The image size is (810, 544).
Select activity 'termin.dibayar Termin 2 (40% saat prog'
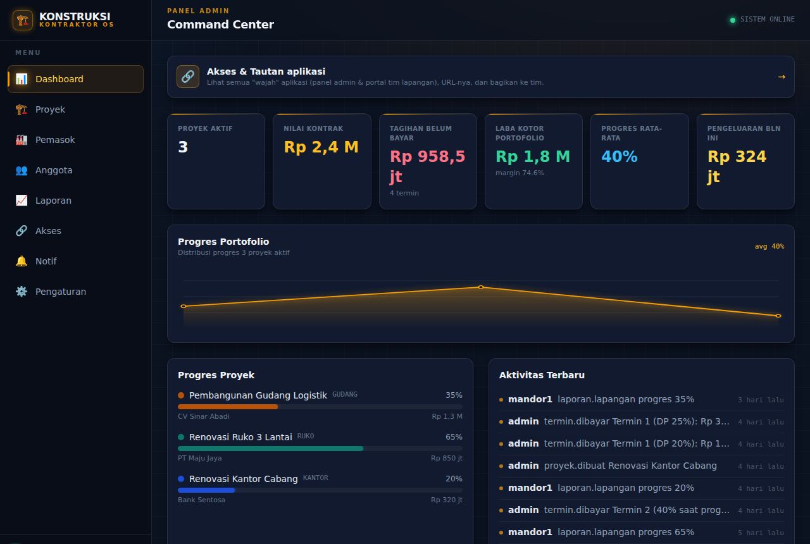click(642, 510)
